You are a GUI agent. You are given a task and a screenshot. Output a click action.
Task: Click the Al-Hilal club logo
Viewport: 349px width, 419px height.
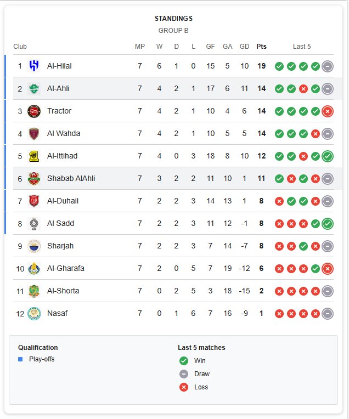click(x=34, y=66)
